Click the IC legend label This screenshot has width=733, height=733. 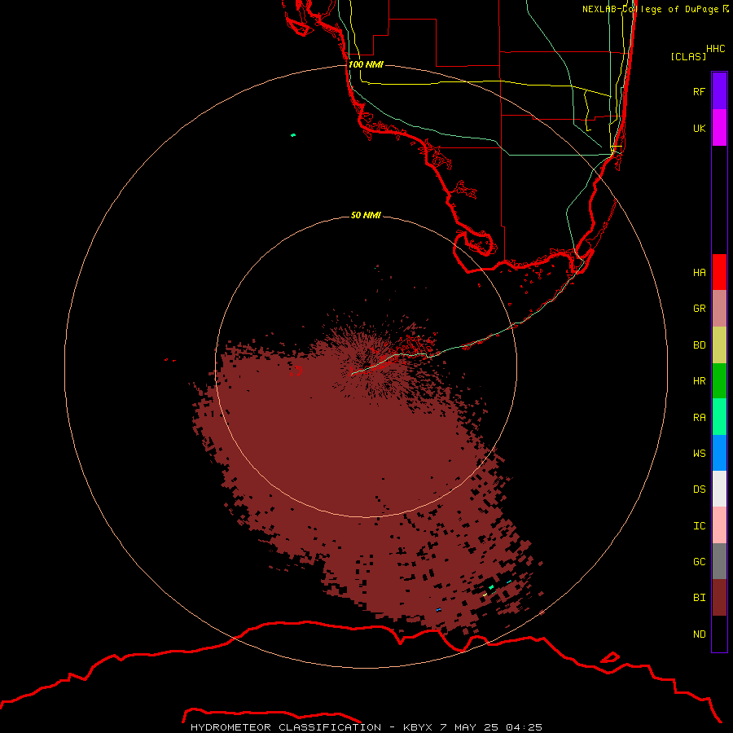coord(699,526)
